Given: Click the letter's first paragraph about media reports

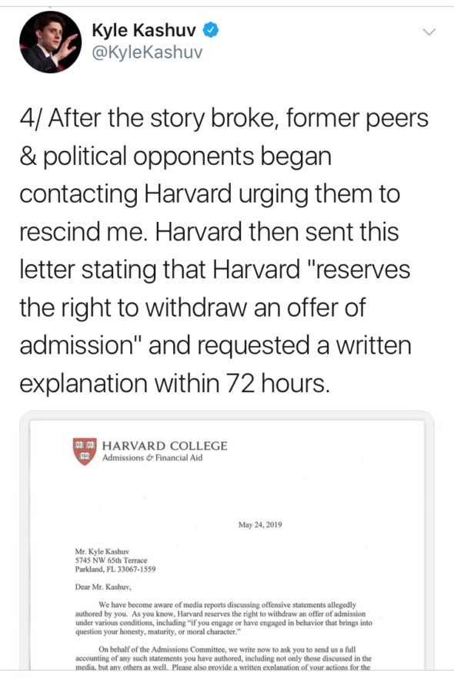Looking at the screenshot, I should pyautogui.click(x=224, y=618).
